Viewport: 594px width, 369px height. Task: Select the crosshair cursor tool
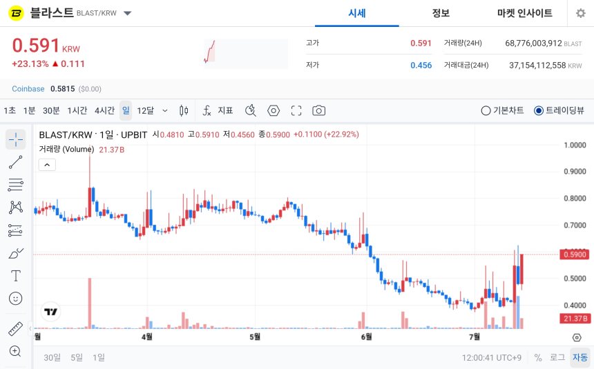pos(15,139)
